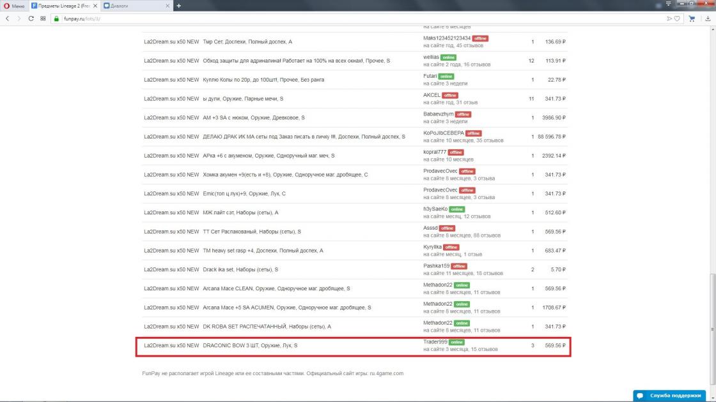This screenshot has width=716, height=402.
Task: Open the Служба поддержки chat button
Action: tap(674, 396)
